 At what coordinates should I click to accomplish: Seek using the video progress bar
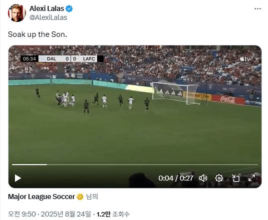pos(135,165)
